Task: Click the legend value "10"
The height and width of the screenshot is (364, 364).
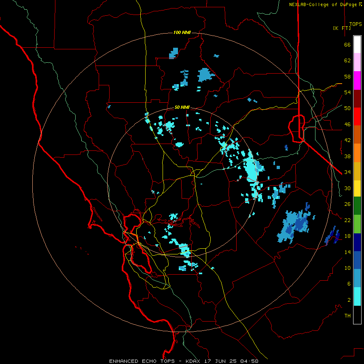Action: (347, 268)
